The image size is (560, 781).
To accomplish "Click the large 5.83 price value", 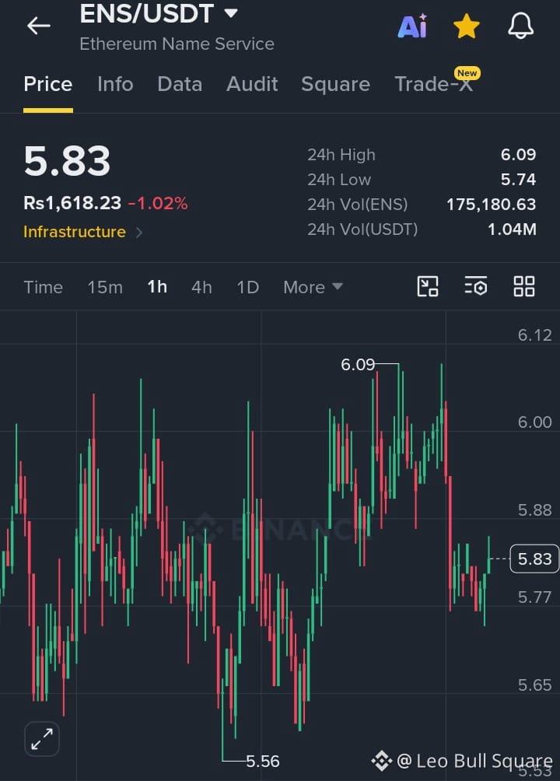I will click(67, 161).
